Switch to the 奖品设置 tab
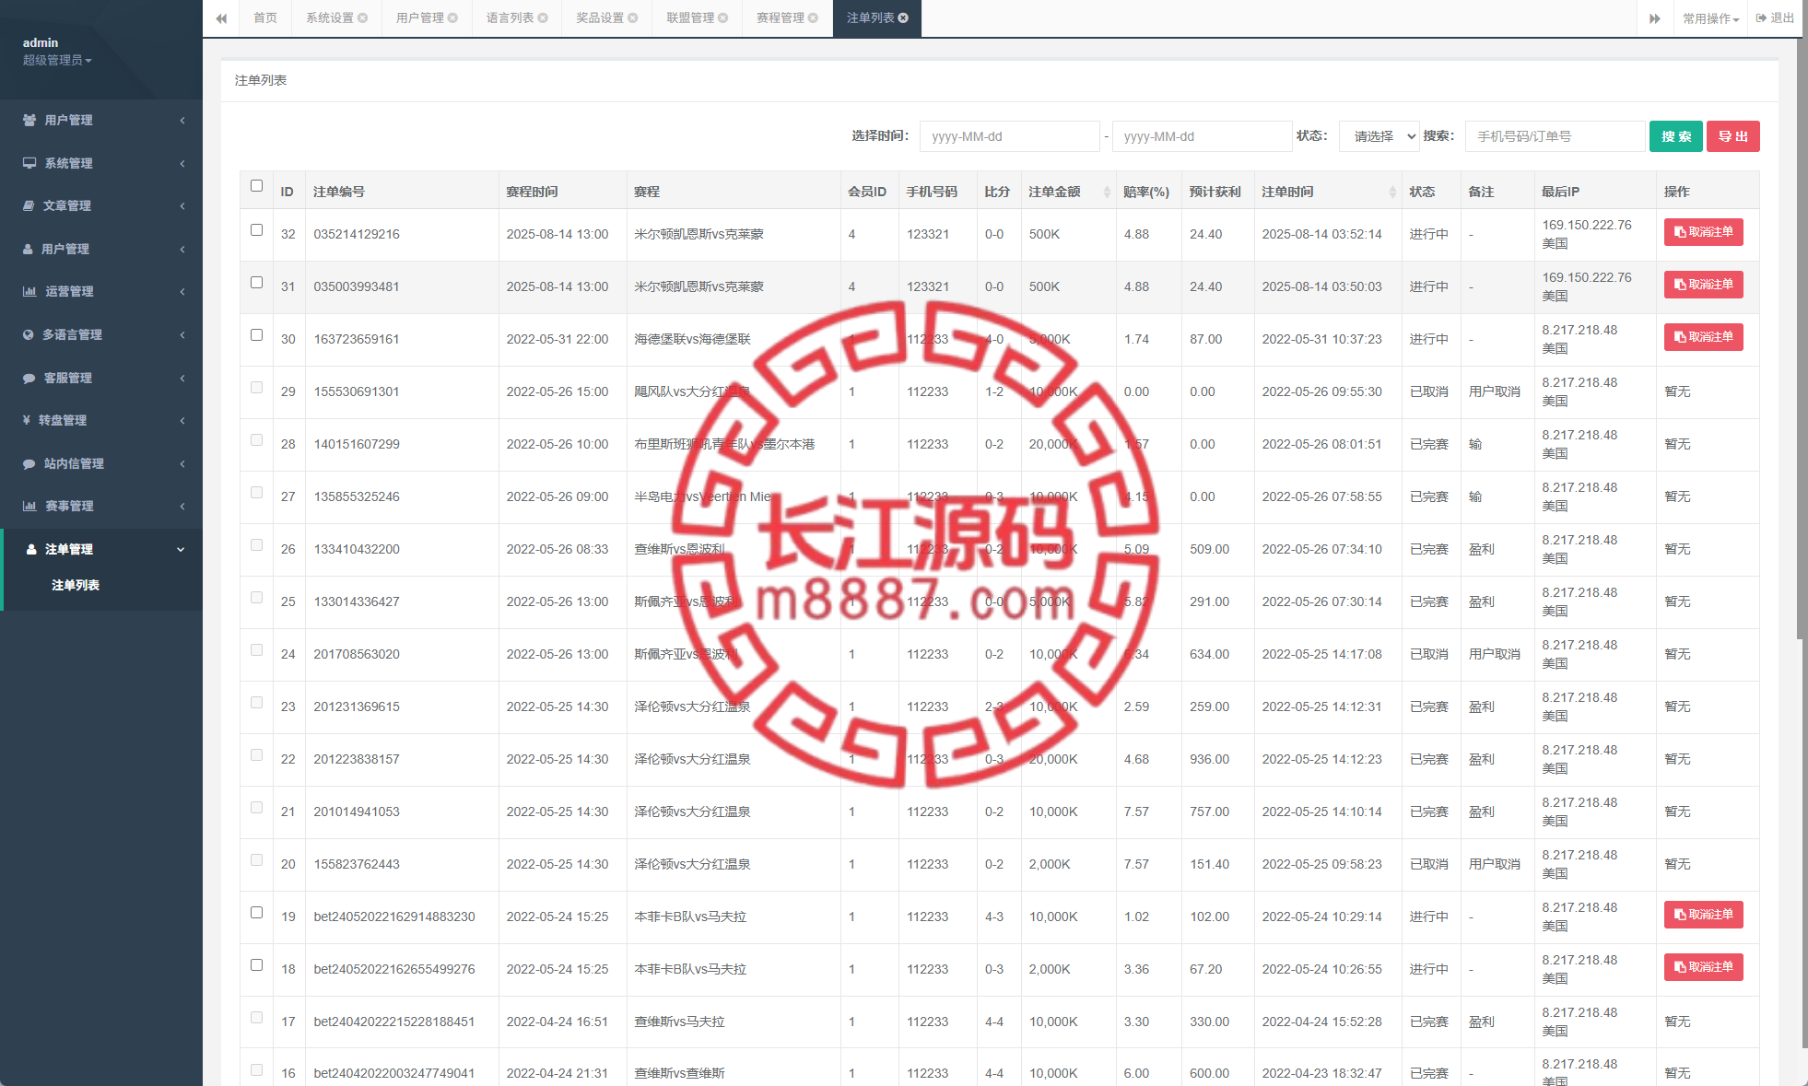 [607, 18]
